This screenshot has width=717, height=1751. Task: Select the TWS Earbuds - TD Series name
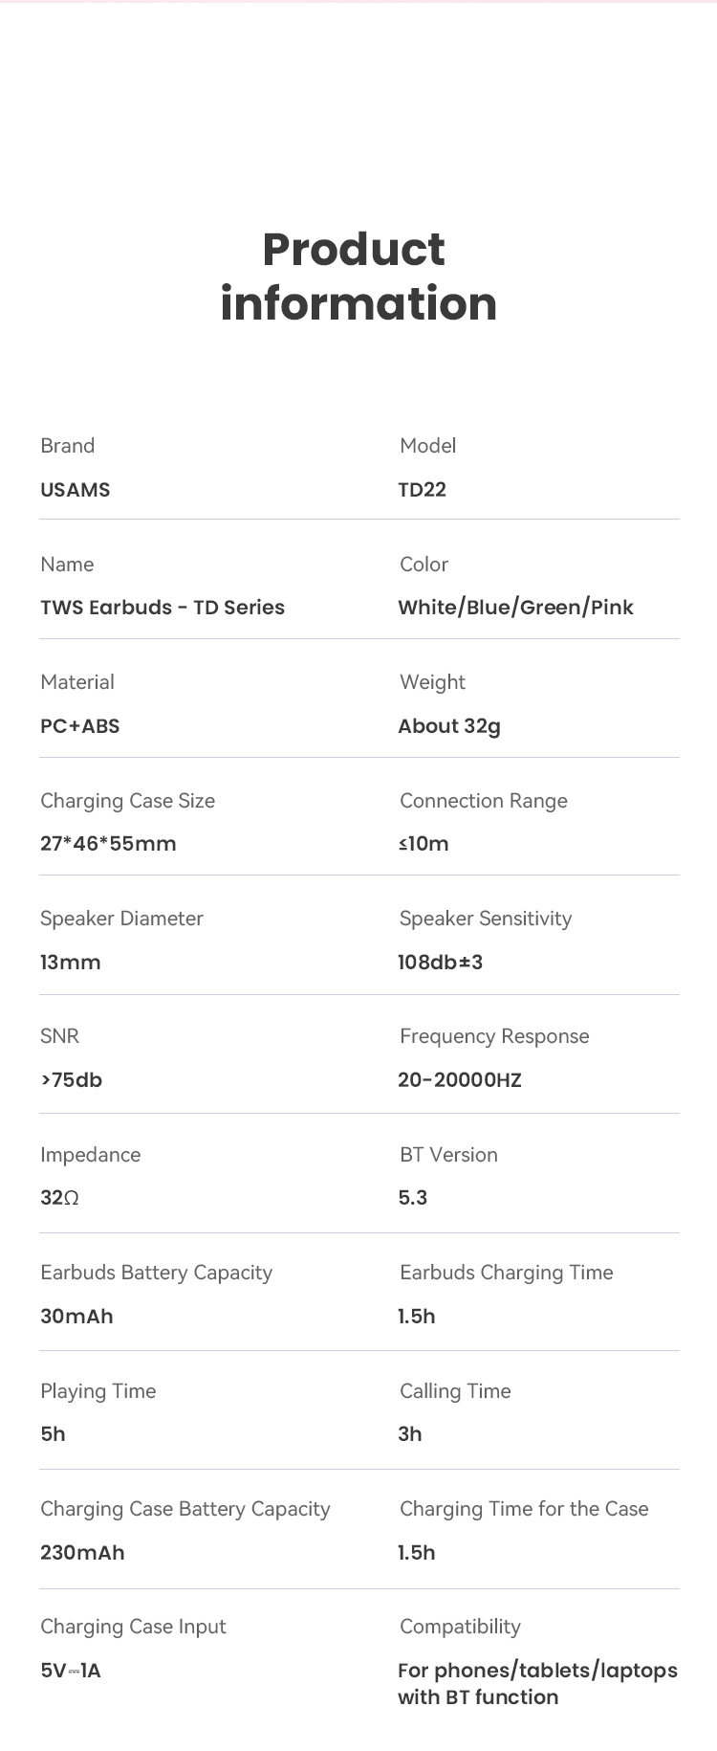[163, 608]
